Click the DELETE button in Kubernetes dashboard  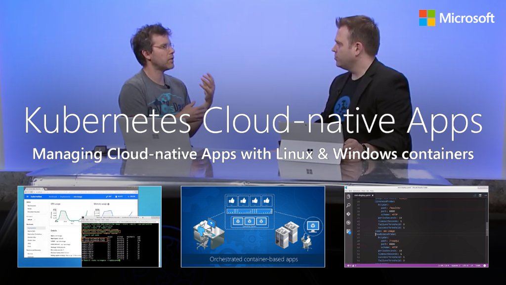click(118, 196)
